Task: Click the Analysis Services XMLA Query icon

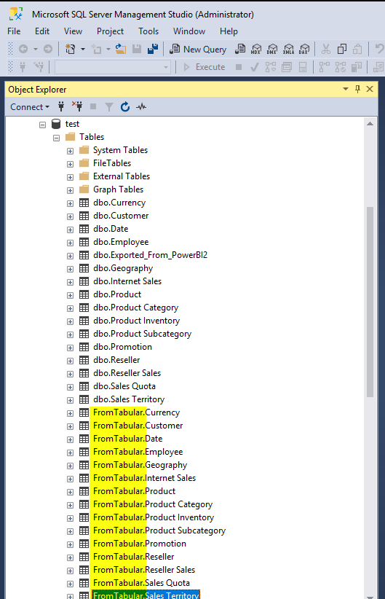Action: point(288,50)
